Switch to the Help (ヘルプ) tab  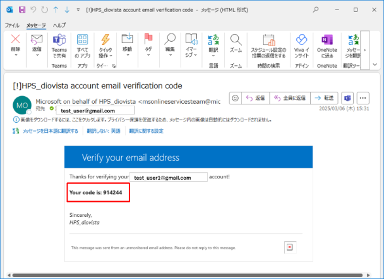coord(59,25)
